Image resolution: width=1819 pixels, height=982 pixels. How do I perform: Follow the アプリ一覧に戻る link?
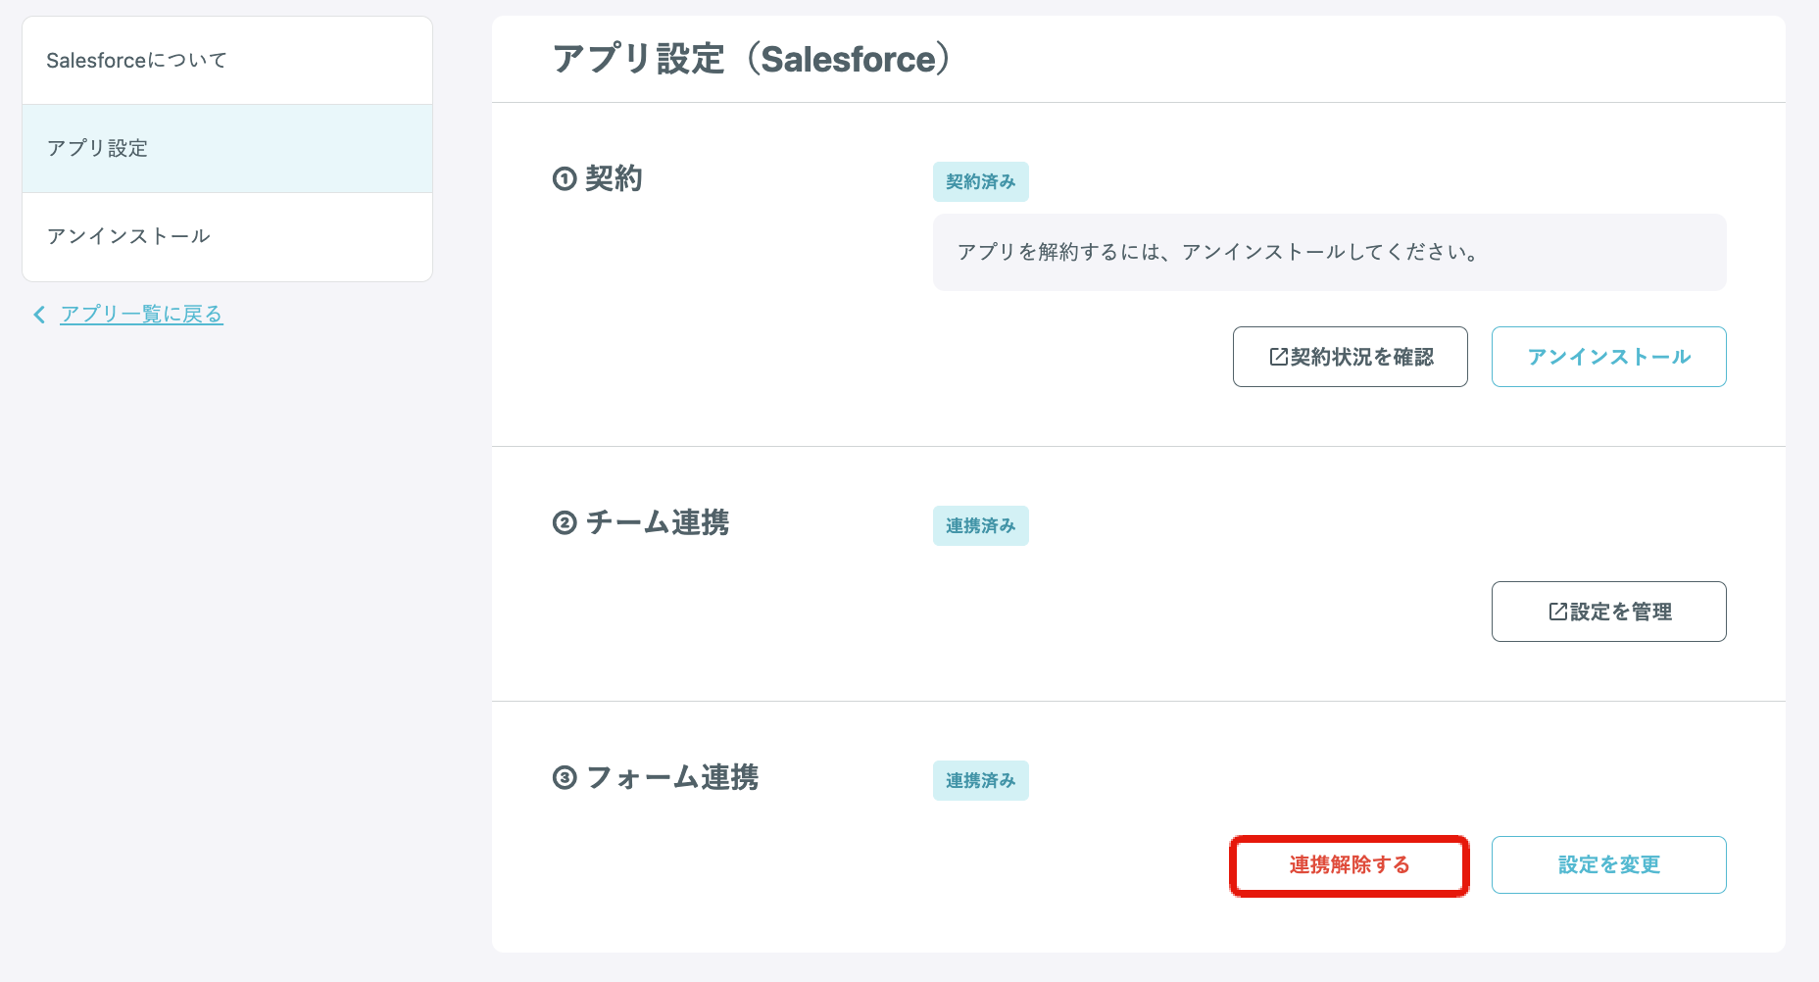tap(141, 314)
